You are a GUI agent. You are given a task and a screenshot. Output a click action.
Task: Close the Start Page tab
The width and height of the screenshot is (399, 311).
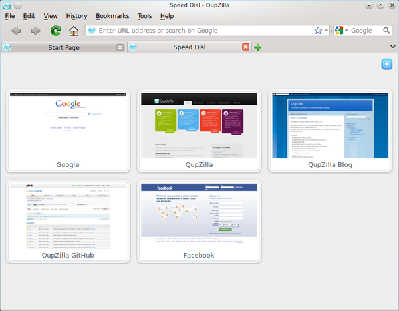pyautogui.click(x=120, y=47)
